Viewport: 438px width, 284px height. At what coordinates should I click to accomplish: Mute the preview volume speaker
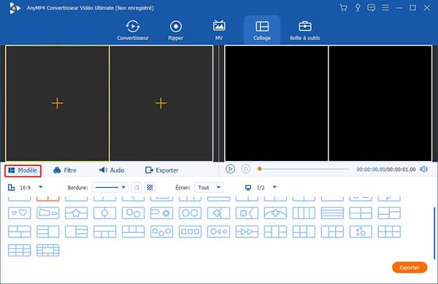click(x=423, y=169)
